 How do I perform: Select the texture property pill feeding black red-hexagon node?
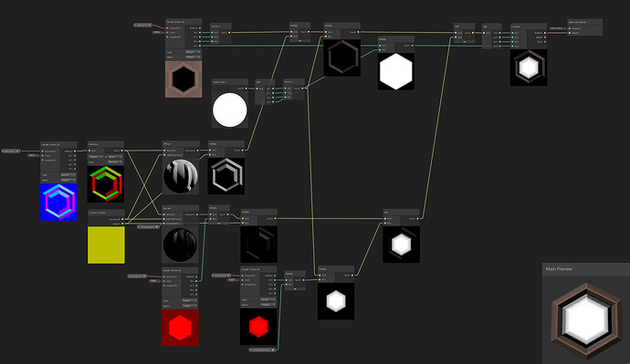[221, 276]
